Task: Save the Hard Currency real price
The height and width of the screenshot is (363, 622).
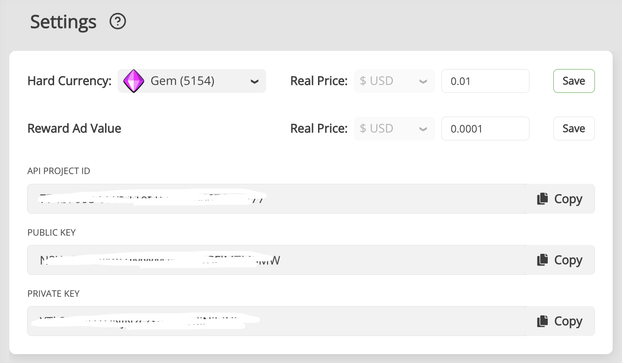Action: (574, 81)
